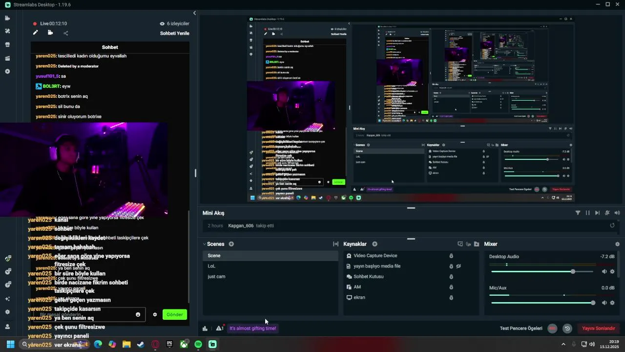The width and height of the screenshot is (625, 352).
Task: Toggle lock on ekran source
Action: (451, 297)
